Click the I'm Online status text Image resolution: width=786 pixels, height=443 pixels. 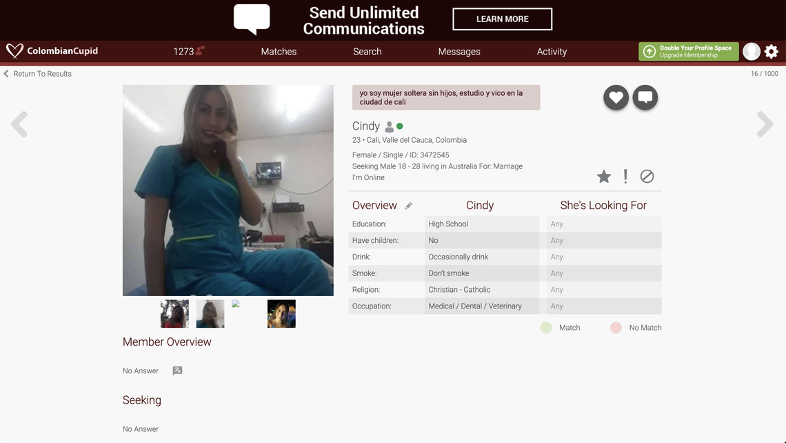coord(368,177)
